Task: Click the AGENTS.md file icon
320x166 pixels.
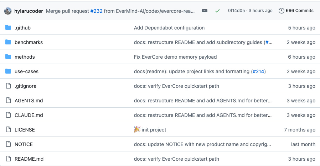Action: (8, 100)
